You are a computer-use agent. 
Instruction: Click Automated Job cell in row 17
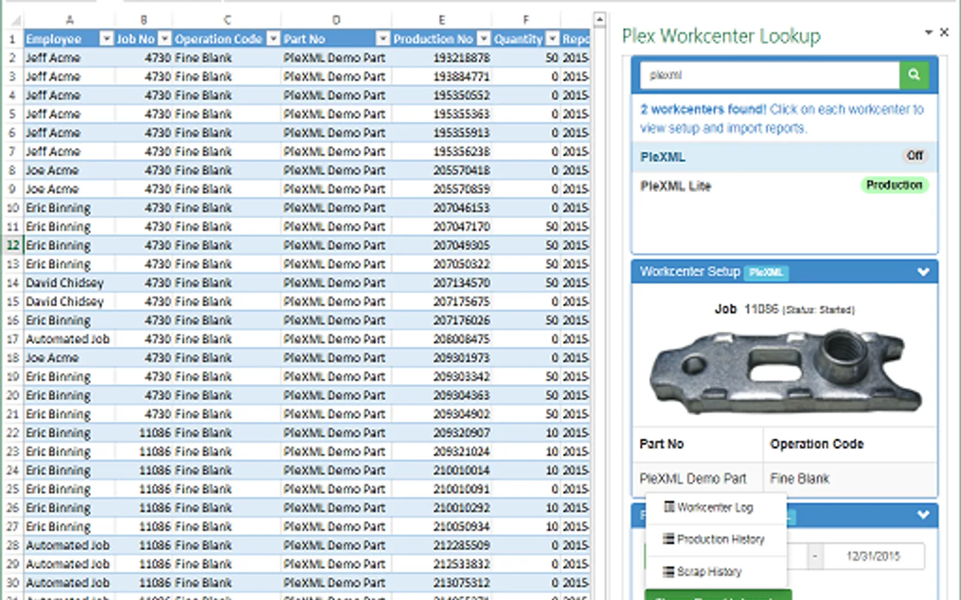[x=70, y=339]
